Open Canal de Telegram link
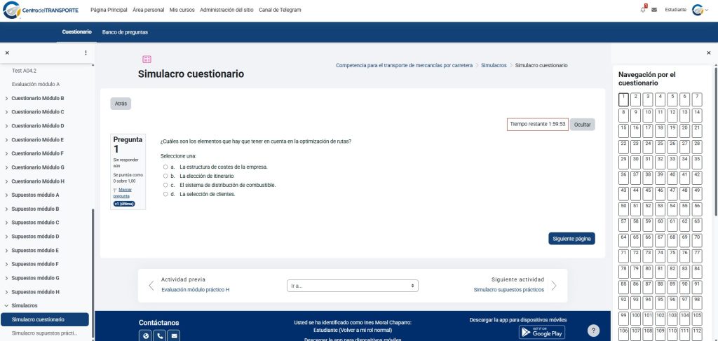 (280, 10)
